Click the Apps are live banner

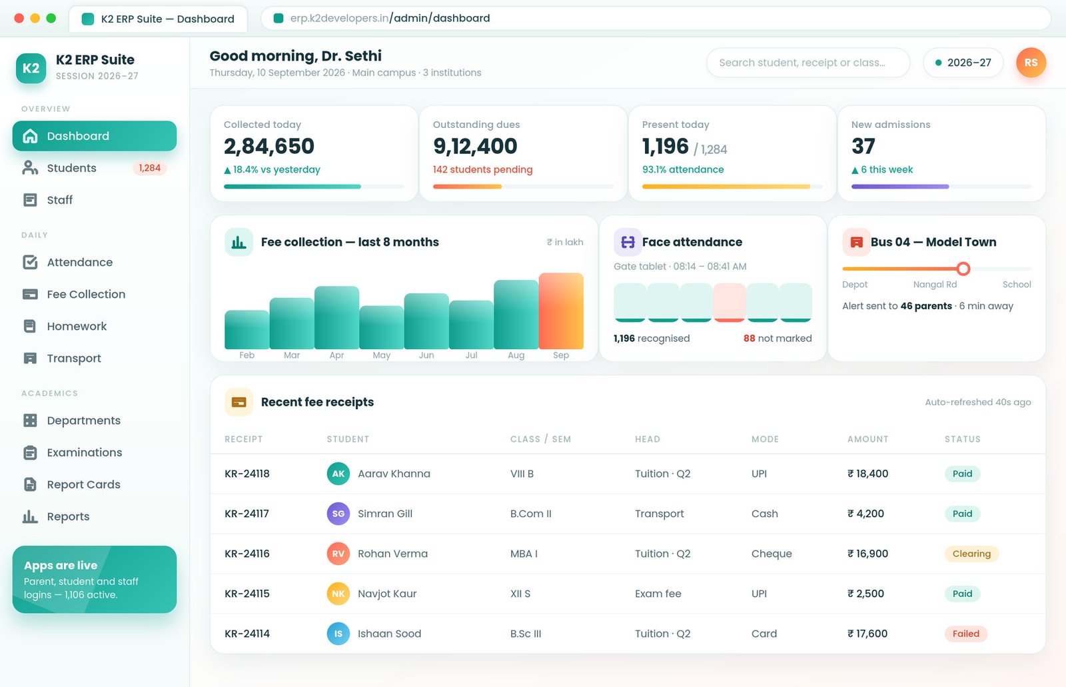click(95, 580)
